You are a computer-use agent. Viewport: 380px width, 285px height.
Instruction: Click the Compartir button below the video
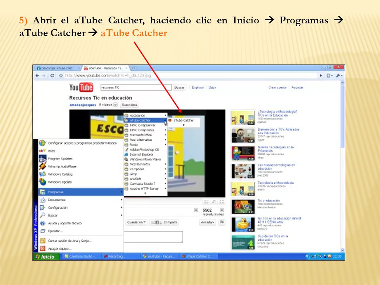(164, 222)
